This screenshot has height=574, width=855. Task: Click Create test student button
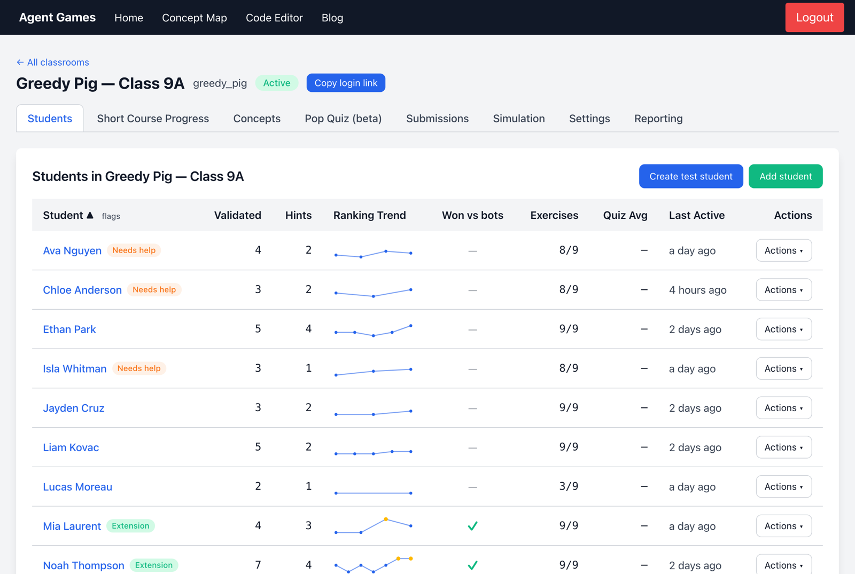pyautogui.click(x=691, y=176)
